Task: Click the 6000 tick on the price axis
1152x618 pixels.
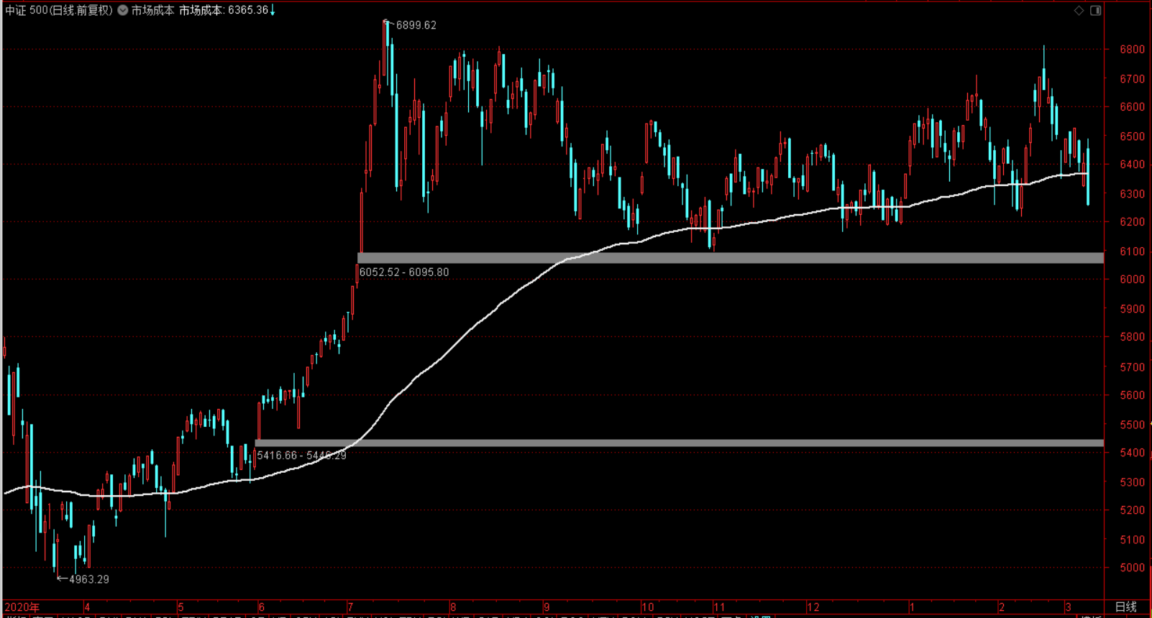Action: (x=1132, y=280)
